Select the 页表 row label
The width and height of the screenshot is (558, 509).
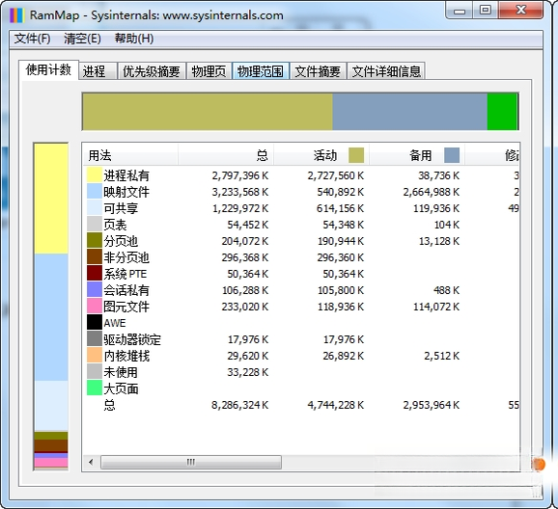(115, 225)
